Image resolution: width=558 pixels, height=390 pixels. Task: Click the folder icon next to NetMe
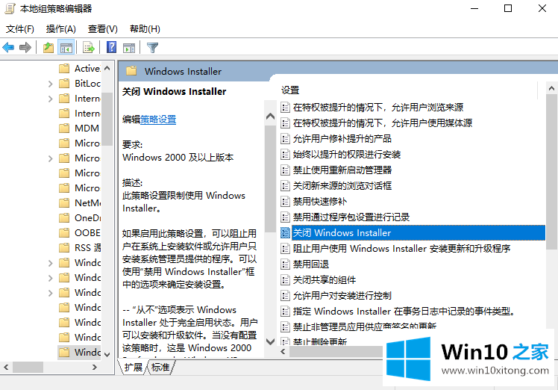point(64,202)
